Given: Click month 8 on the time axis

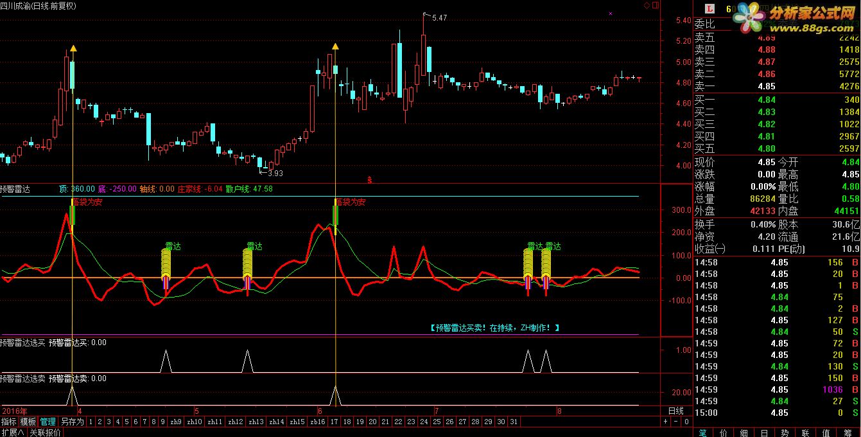Looking at the screenshot, I should (x=559, y=411).
